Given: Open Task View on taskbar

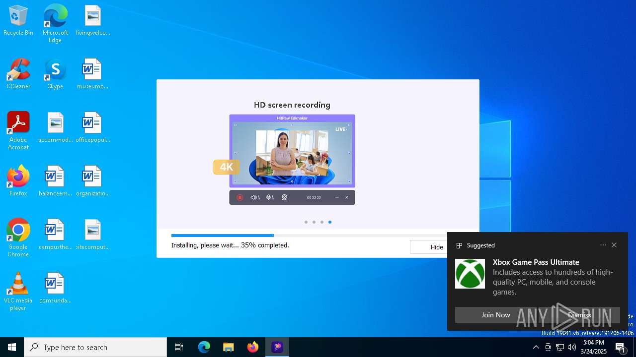Looking at the screenshot, I should click(179, 347).
